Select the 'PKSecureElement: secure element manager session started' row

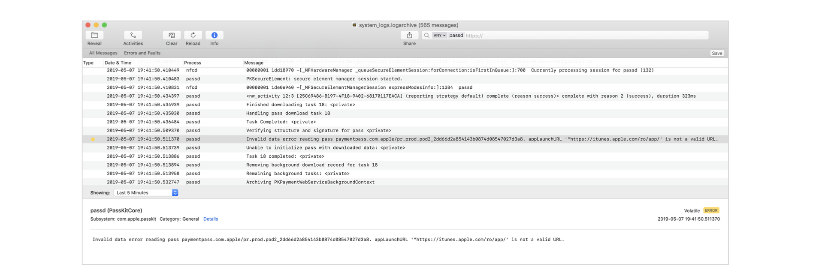click(405, 79)
